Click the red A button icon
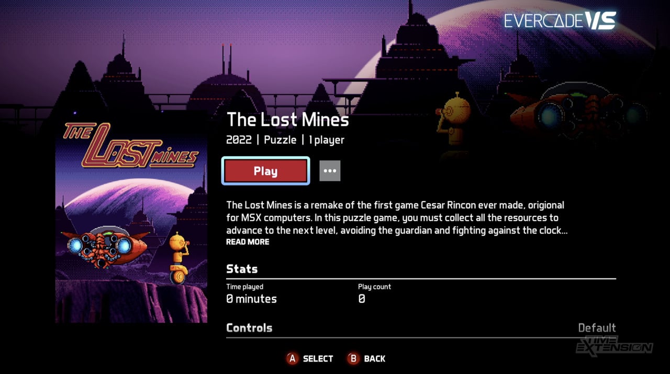Image resolution: width=670 pixels, height=374 pixels. (292, 358)
